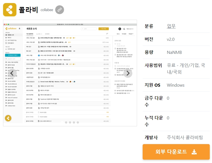Screen dimensions: 212x163
Task: Open the 업무 category link
Action: [x=171, y=26]
